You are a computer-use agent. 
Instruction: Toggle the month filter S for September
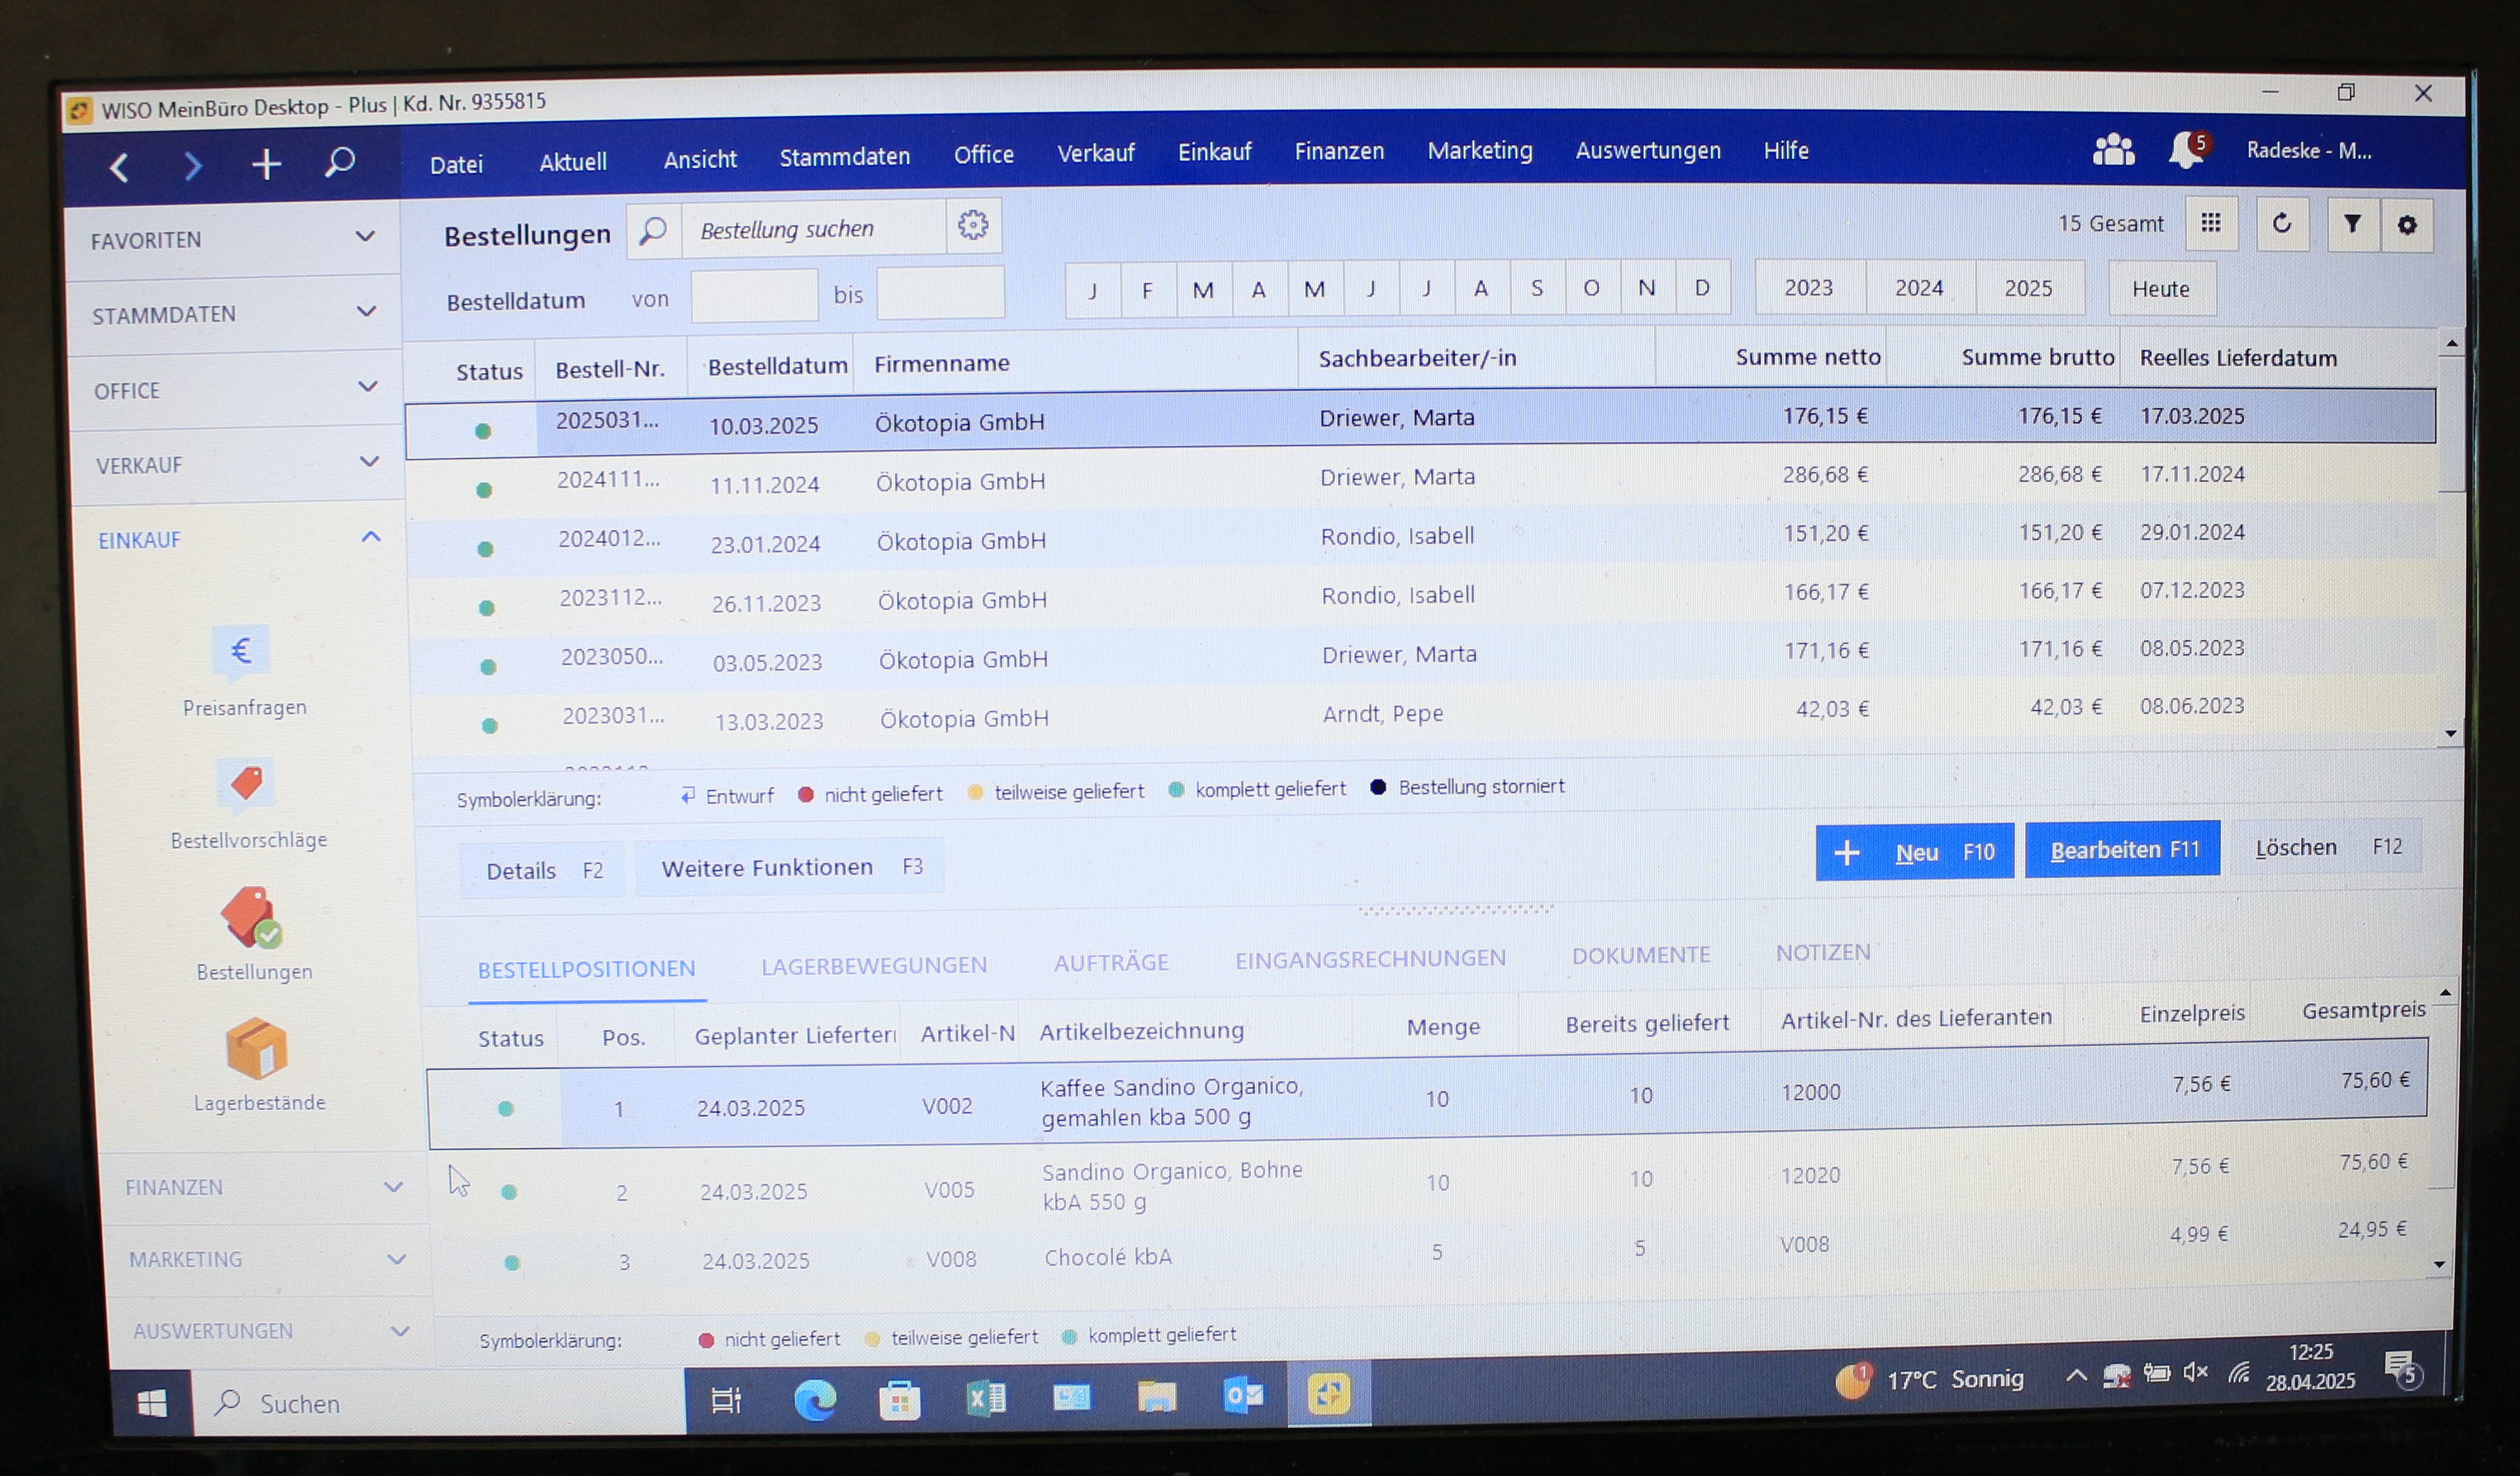(1536, 289)
